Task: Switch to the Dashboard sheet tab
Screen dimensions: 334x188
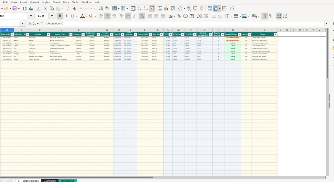Action: [x=50, y=181]
